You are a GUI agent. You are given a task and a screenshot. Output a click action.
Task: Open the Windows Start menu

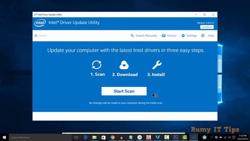point(4,137)
